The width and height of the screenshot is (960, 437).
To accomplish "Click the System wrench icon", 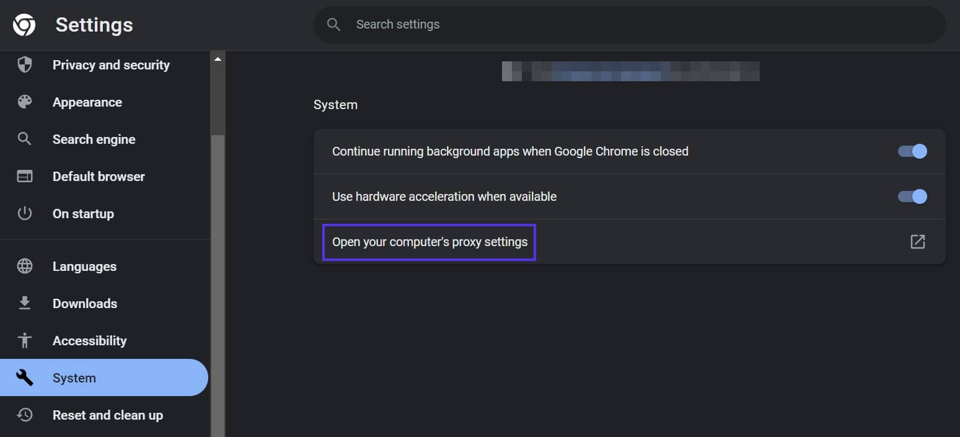I will tap(24, 377).
